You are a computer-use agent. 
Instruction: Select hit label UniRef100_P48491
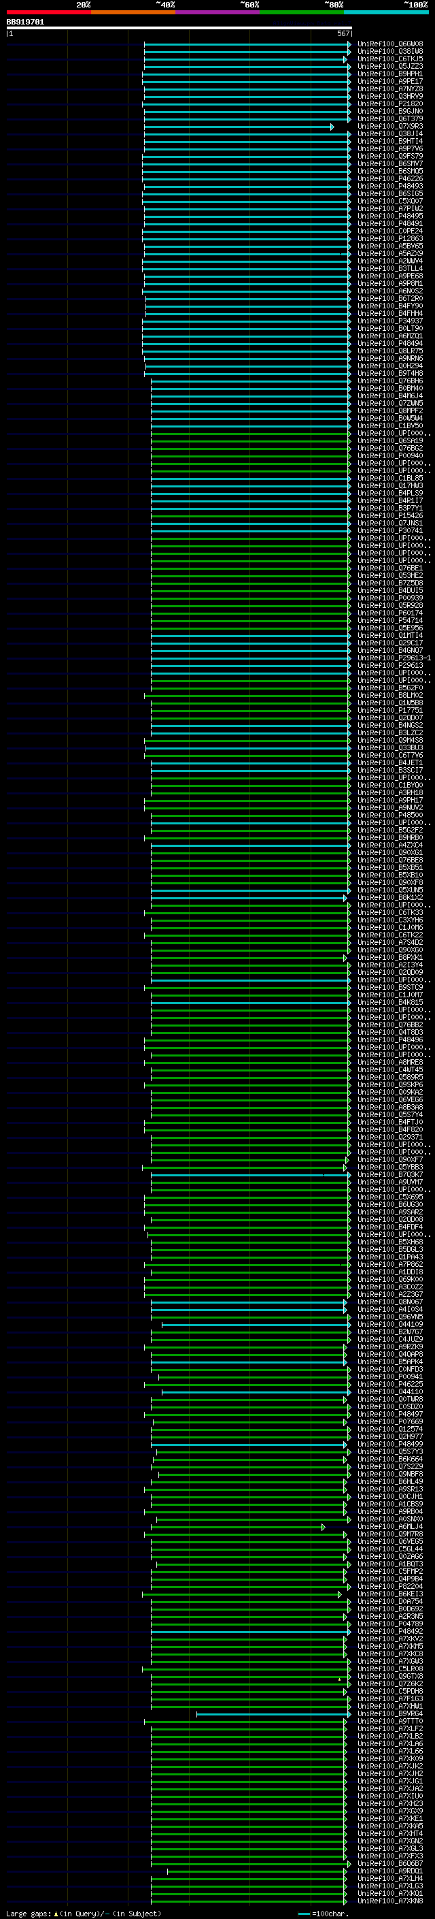(390, 223)
